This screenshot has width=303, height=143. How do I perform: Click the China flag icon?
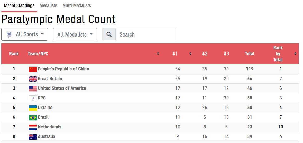(33, 69)
